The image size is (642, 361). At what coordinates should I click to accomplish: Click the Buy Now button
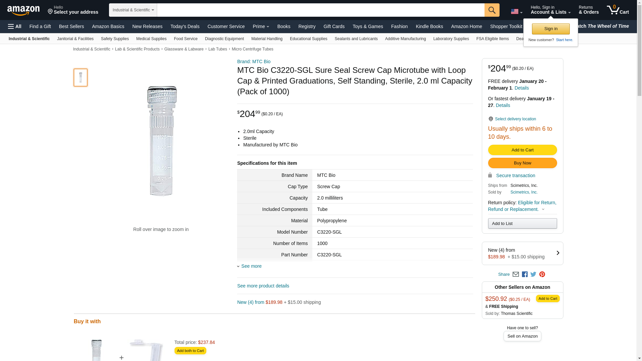522,163
